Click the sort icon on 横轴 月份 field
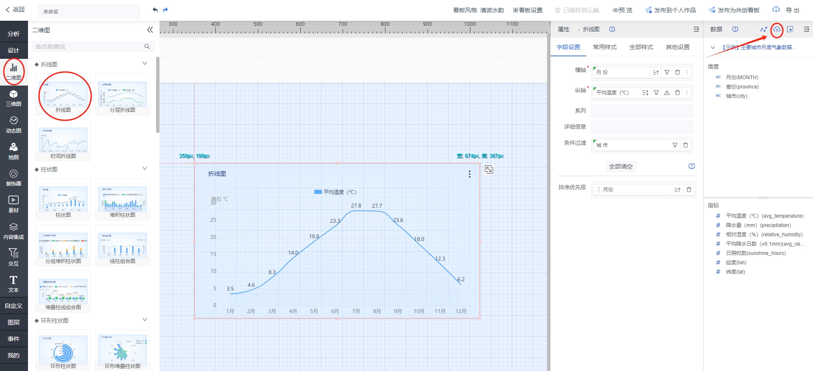The width and height of the screenshot is (813, 371). pyautogui.click(x=656, y=72)
